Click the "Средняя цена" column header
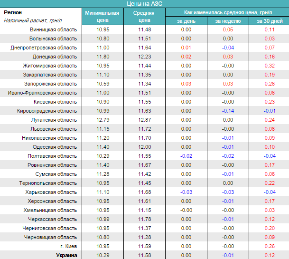This screenshot has height=259, width=289. point(145,17)
